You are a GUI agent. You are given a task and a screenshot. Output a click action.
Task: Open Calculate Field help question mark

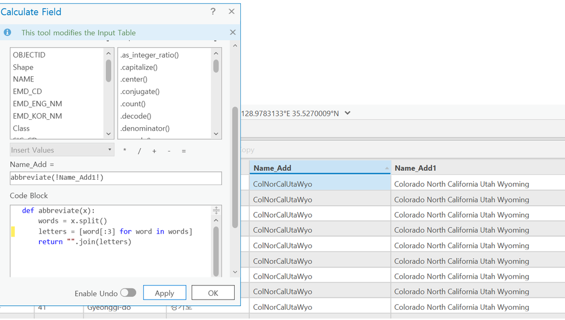point(213,11)
